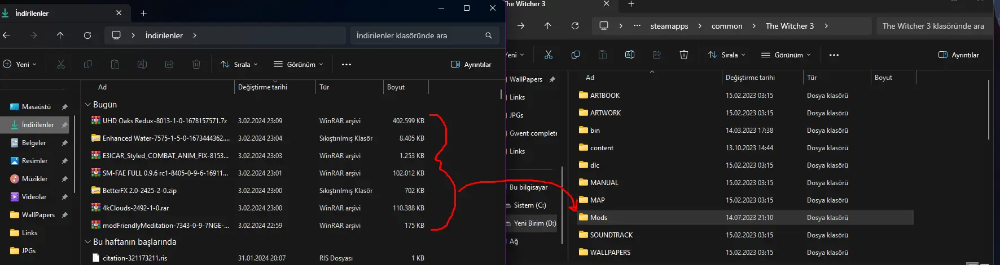This screenshot has height=265, width=1000.
Task: Open Resimler in the left sidebar
Action: 34,161
